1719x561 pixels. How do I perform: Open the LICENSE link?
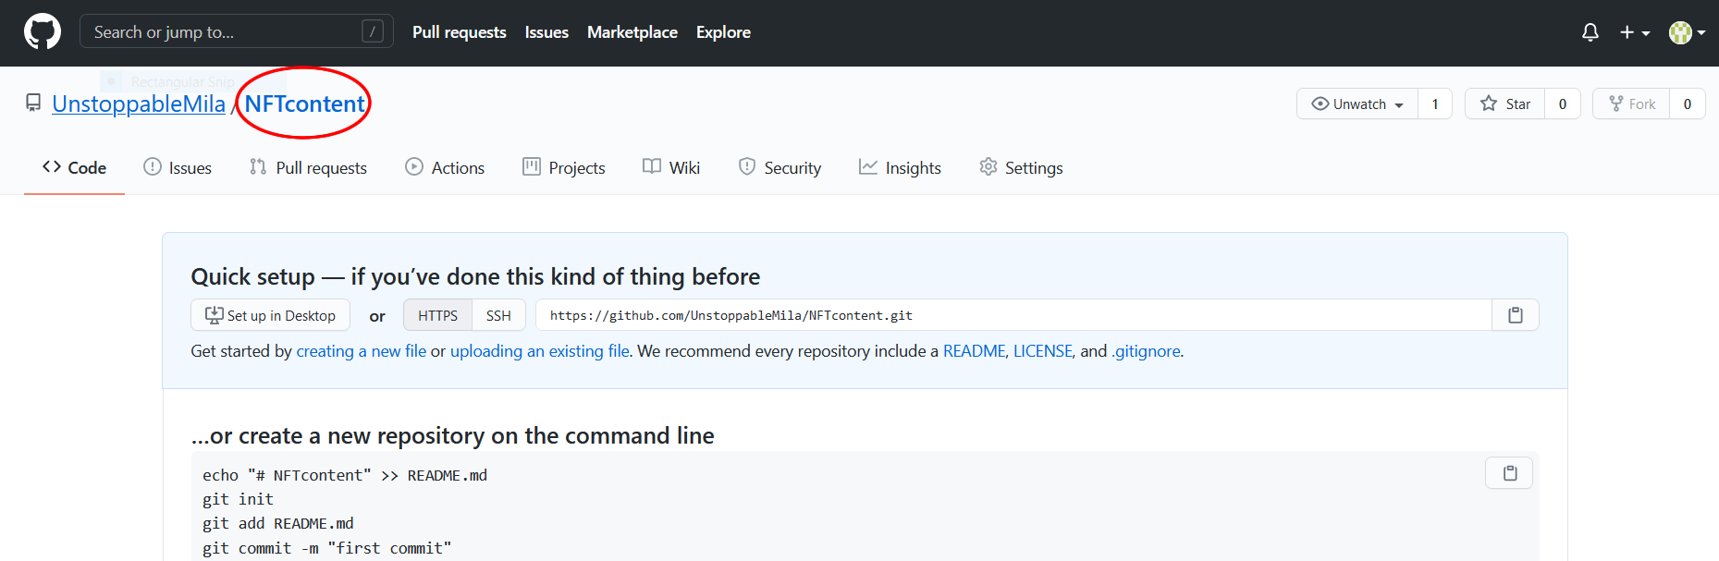pyautogui.click(x=1043, y=351)
